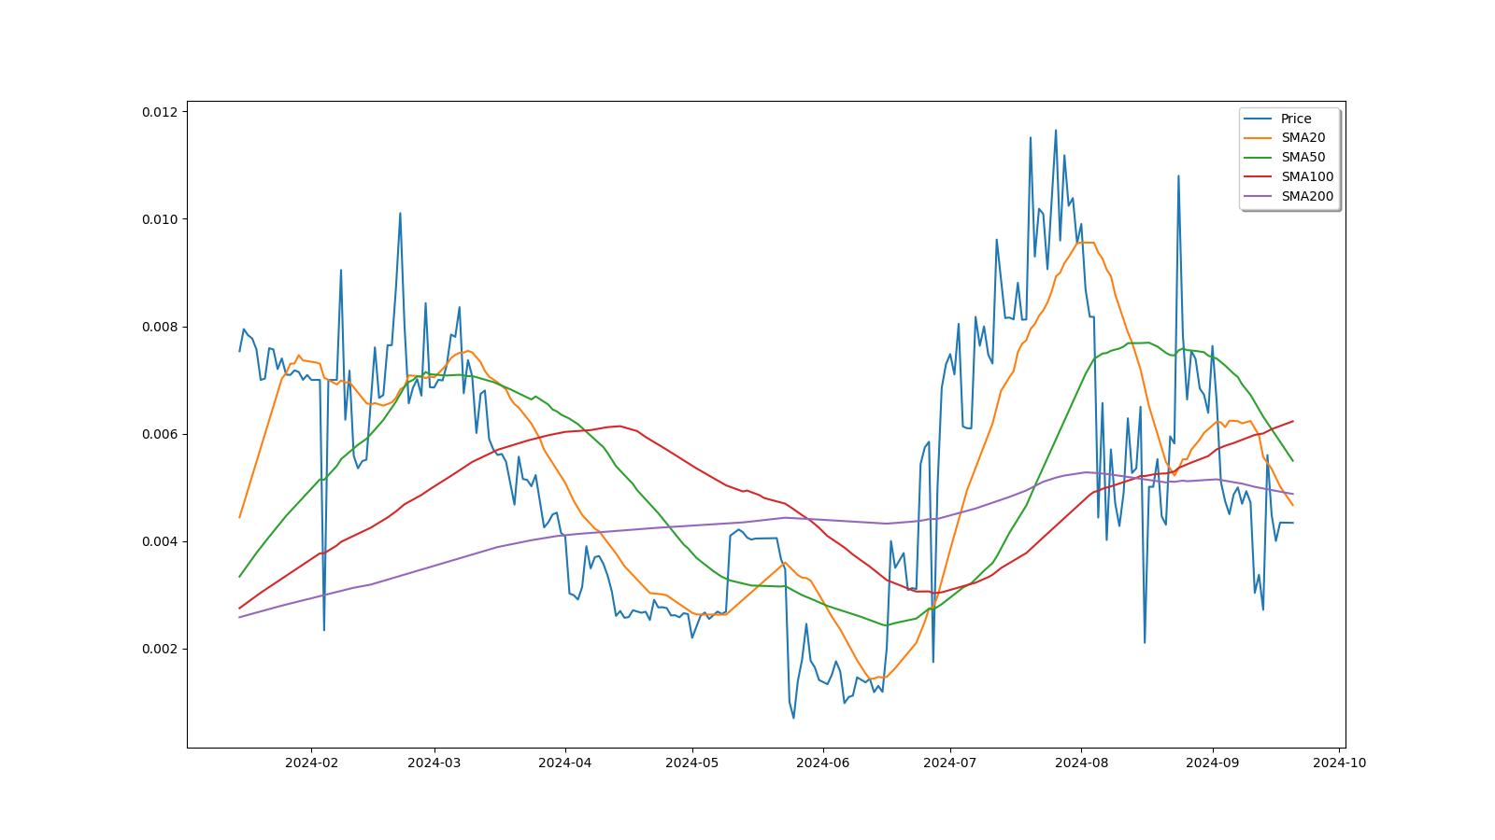Click the 2024-05 x-axis label
Image resolution: width=1495 pixels, height=840 pixels.
[x=692, y=763]
